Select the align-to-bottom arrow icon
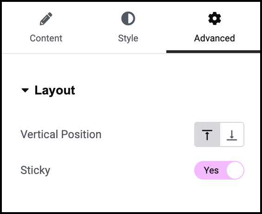Viewport: 262px width, 214px height. [232, 135]
